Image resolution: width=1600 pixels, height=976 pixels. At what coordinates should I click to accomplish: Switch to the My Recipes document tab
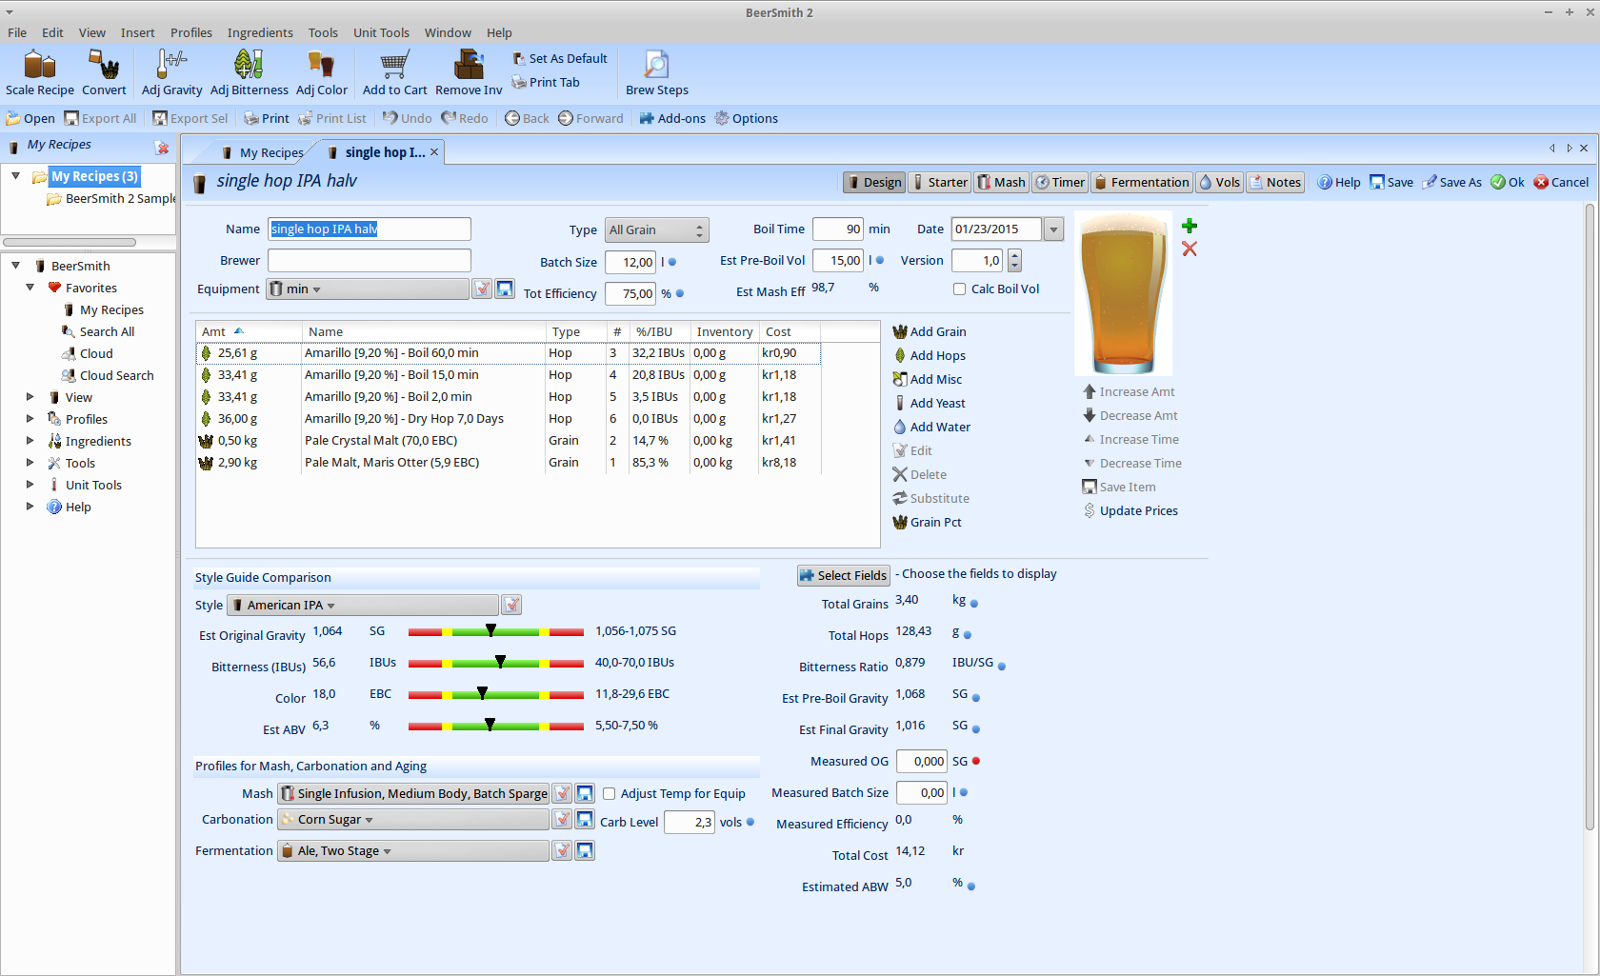tap(263, 152)
